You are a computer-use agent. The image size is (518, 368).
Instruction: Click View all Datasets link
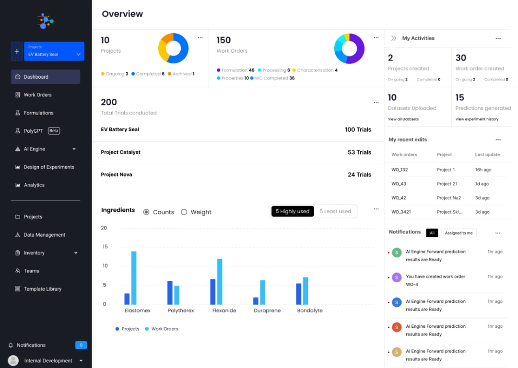(x=403, y=119)
